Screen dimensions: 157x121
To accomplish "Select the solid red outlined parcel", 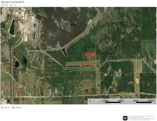I will click(x=89, y=54).
